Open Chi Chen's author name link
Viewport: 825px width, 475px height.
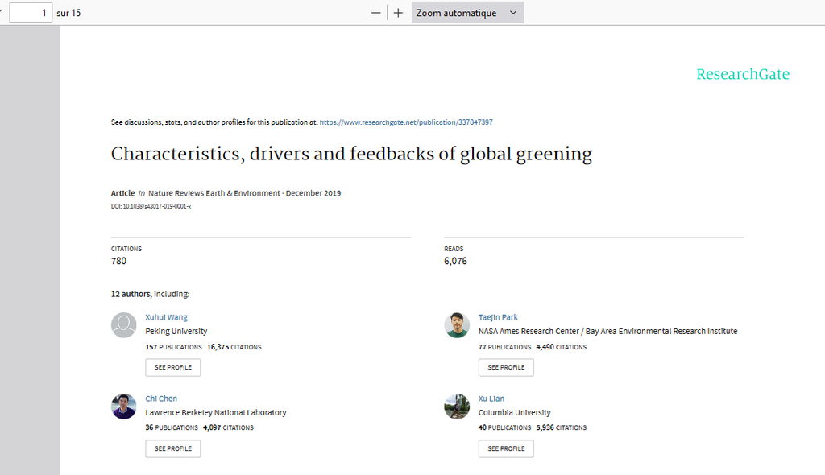point(161,399)
